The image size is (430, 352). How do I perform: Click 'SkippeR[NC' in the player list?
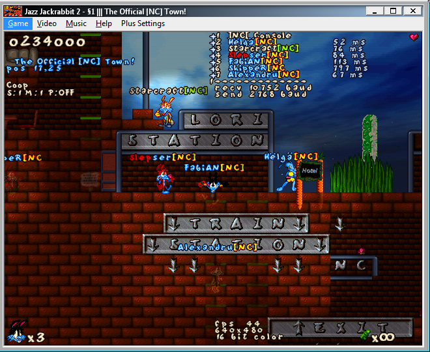pos(257,68)
